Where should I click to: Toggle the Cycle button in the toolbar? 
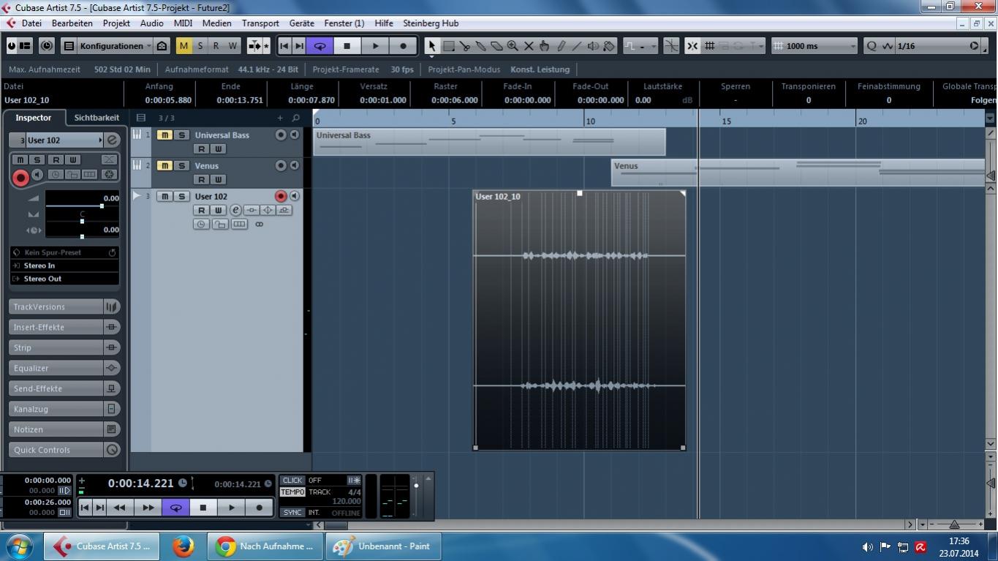[320, 46]
